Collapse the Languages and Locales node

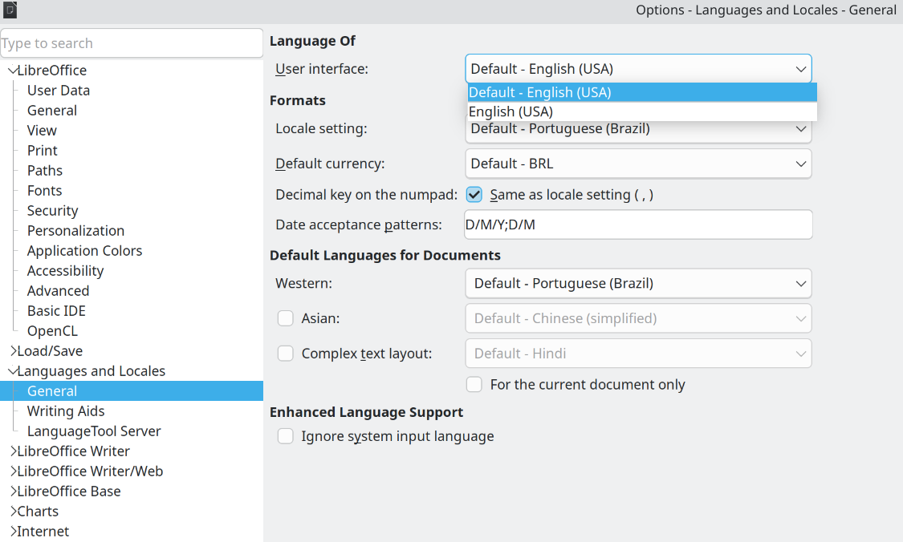click(x=13, y=371)
